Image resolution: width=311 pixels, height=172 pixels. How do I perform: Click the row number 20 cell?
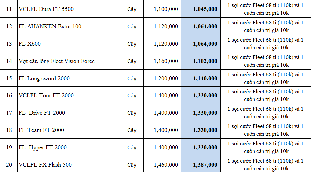[9, 165]
